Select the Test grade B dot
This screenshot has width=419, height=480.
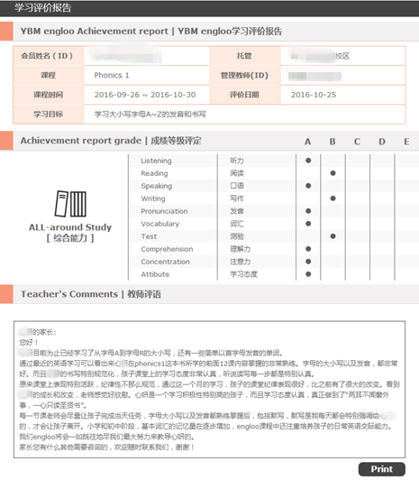click(x=332, y=236)
